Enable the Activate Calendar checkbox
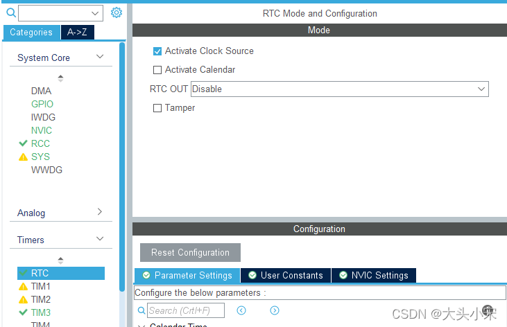This screenshot has height=327, width=507. coord(157,70)
